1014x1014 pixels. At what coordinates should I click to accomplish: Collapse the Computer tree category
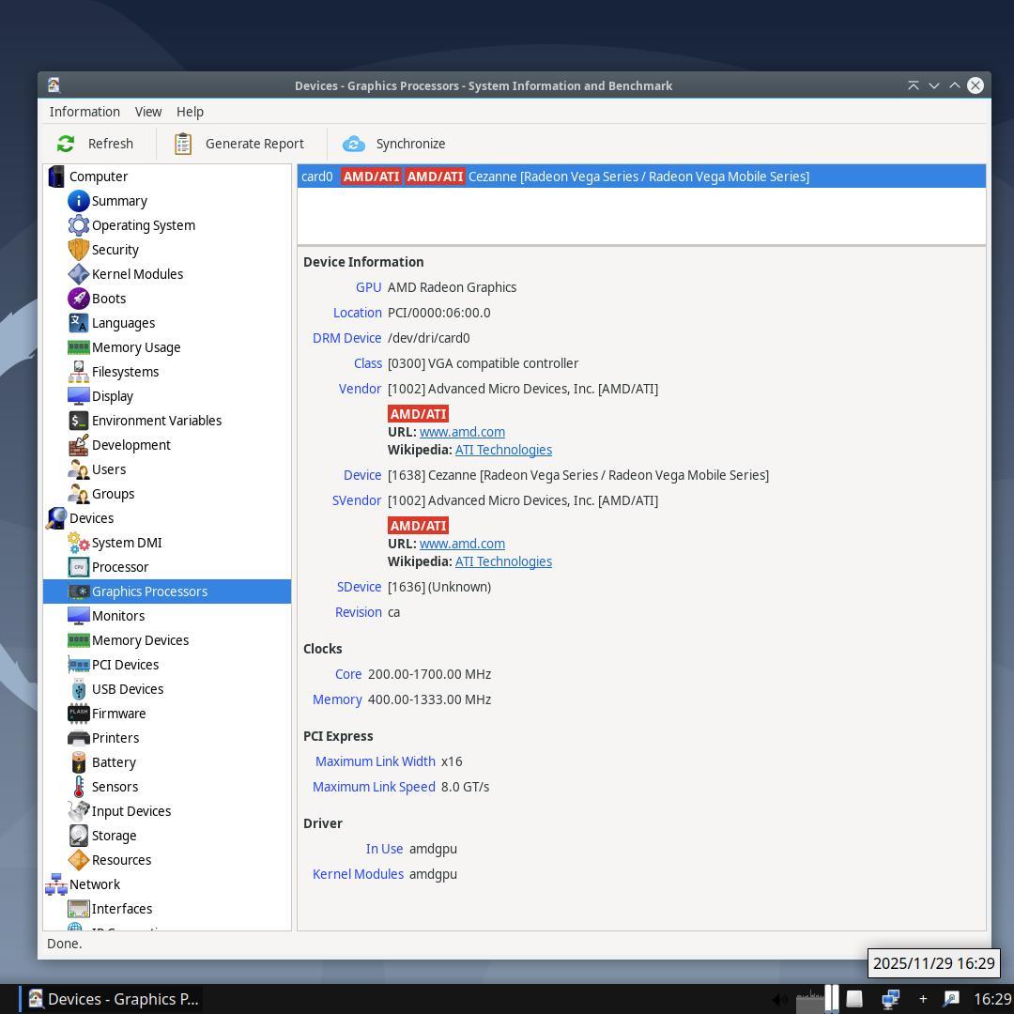pyautogui.click(x=98, y=177)
